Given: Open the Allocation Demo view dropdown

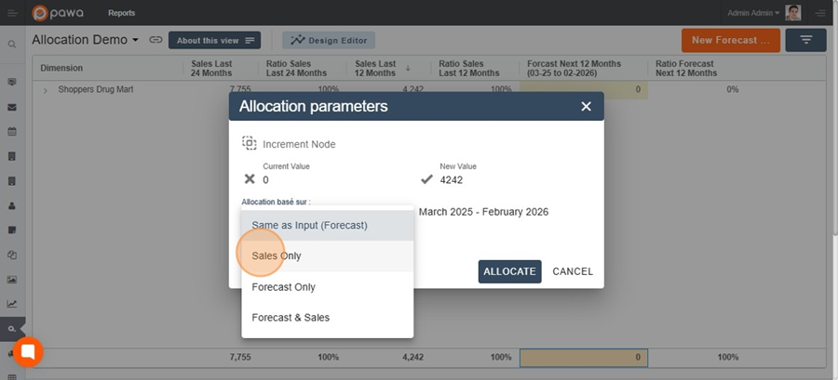Looking at the screenshot, I should 85,40.
